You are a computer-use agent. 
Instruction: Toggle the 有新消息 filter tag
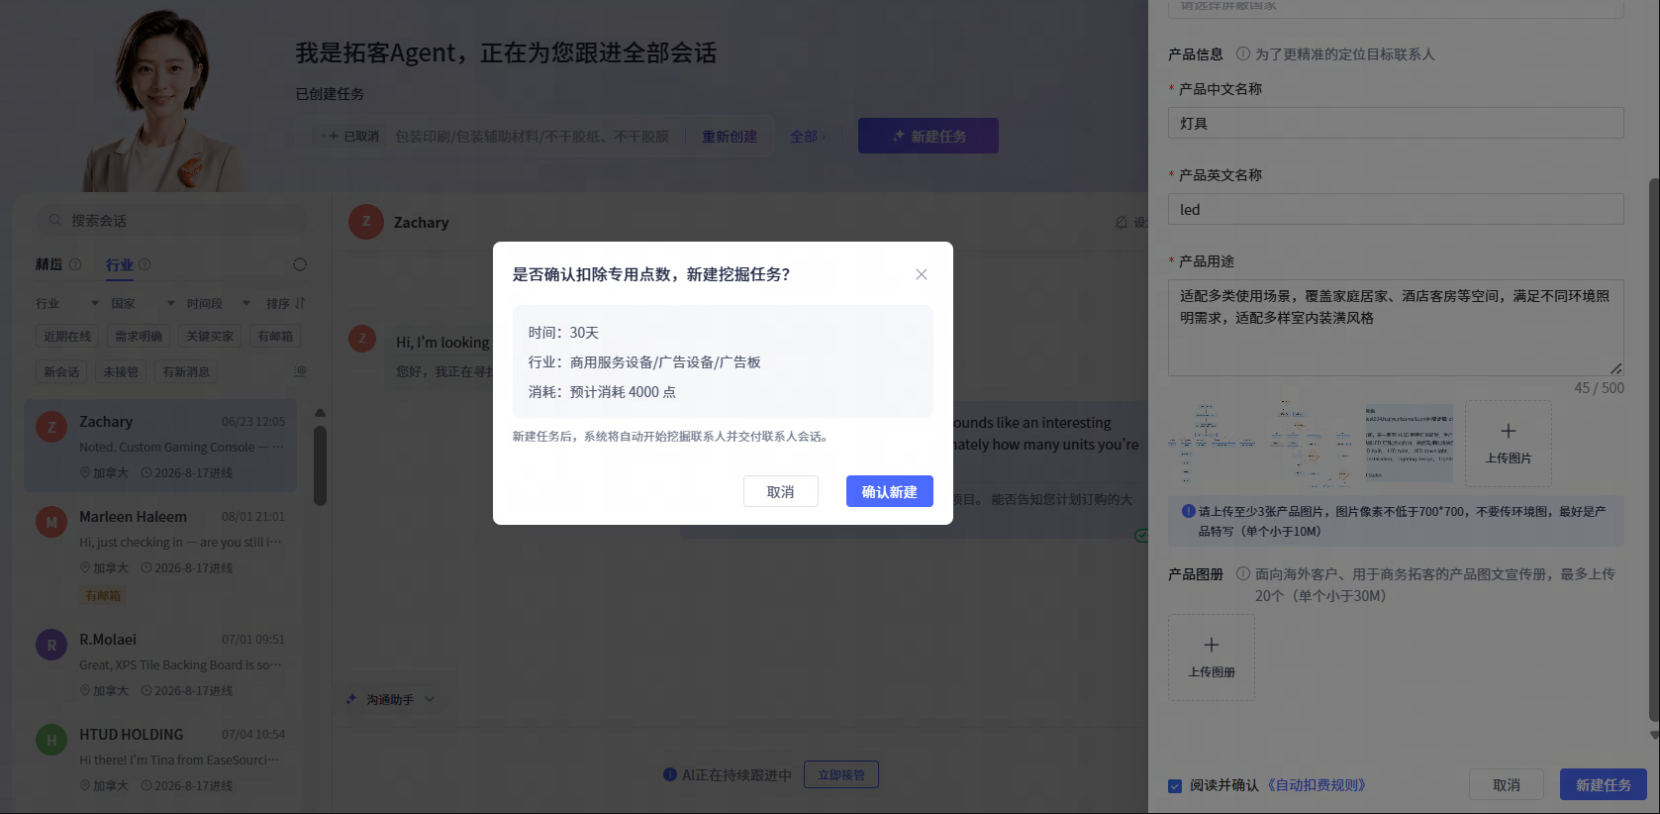click(186, 372)
